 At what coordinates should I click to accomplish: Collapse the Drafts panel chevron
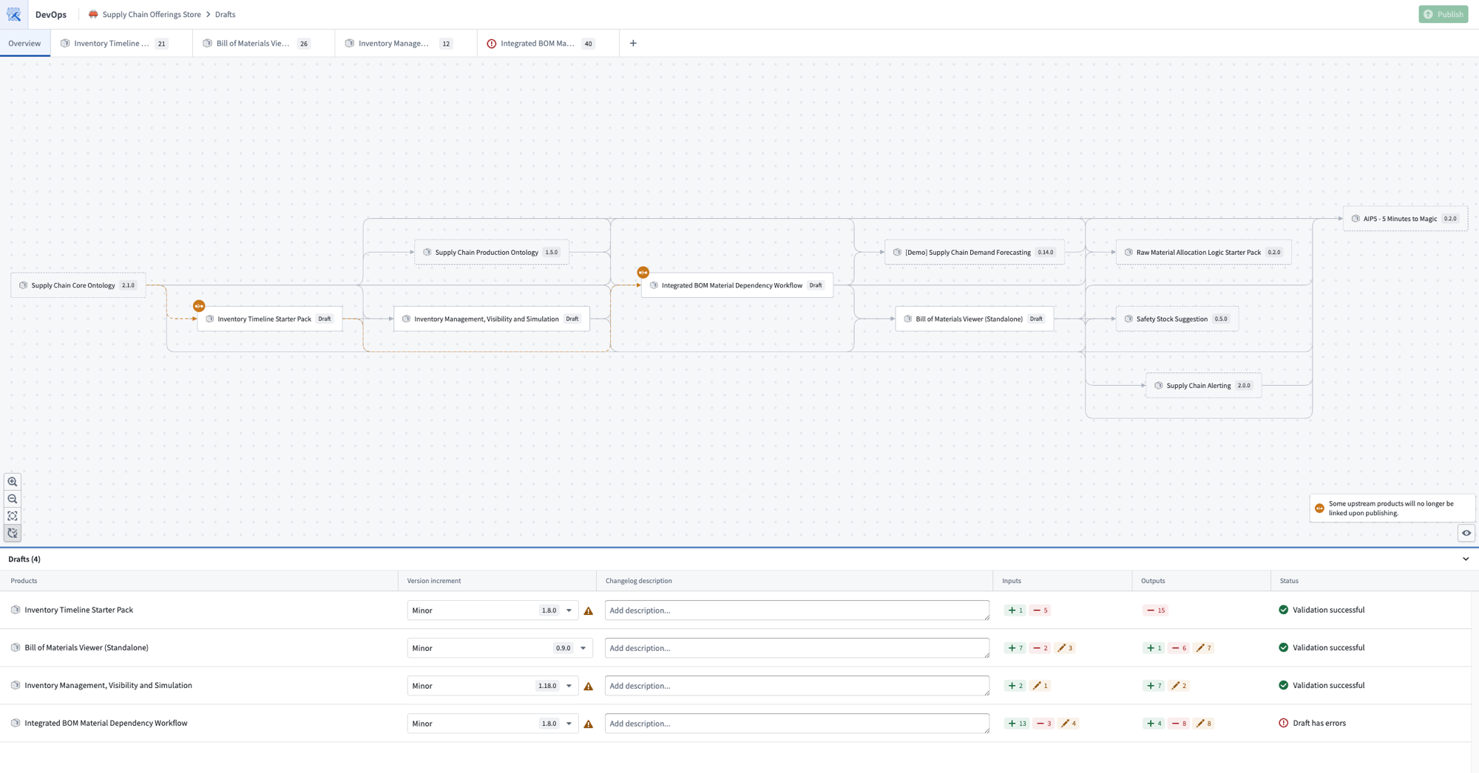coord(1466,559)
